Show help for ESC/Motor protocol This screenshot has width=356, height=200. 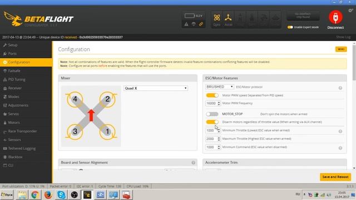[x=340, y=88]
